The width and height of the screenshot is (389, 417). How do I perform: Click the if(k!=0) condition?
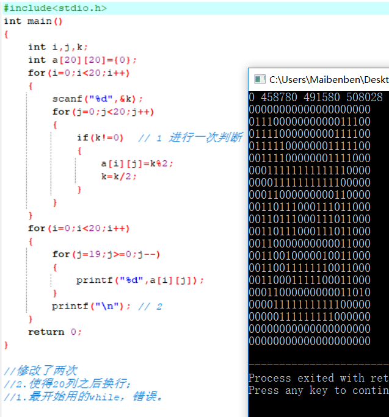coord(100,138)
